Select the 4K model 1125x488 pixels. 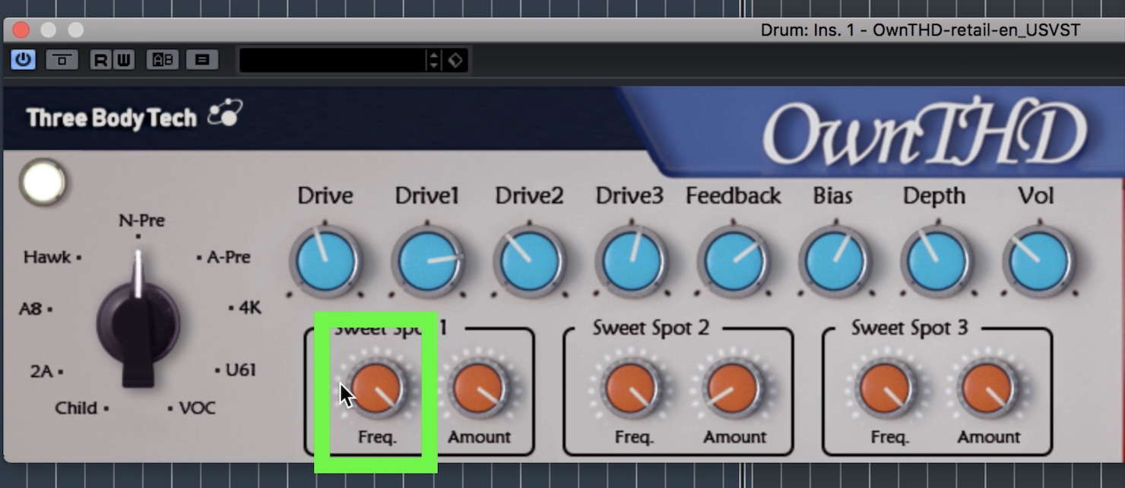pos(249,308)
